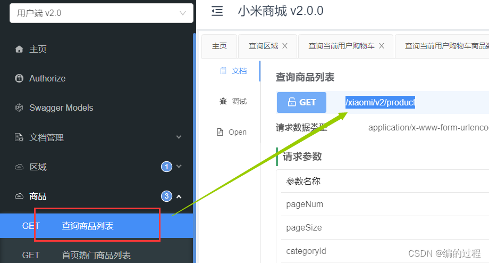This screenshot has width=489, height=263.
Task: Open the 文档 side tab
Action: 239,71
